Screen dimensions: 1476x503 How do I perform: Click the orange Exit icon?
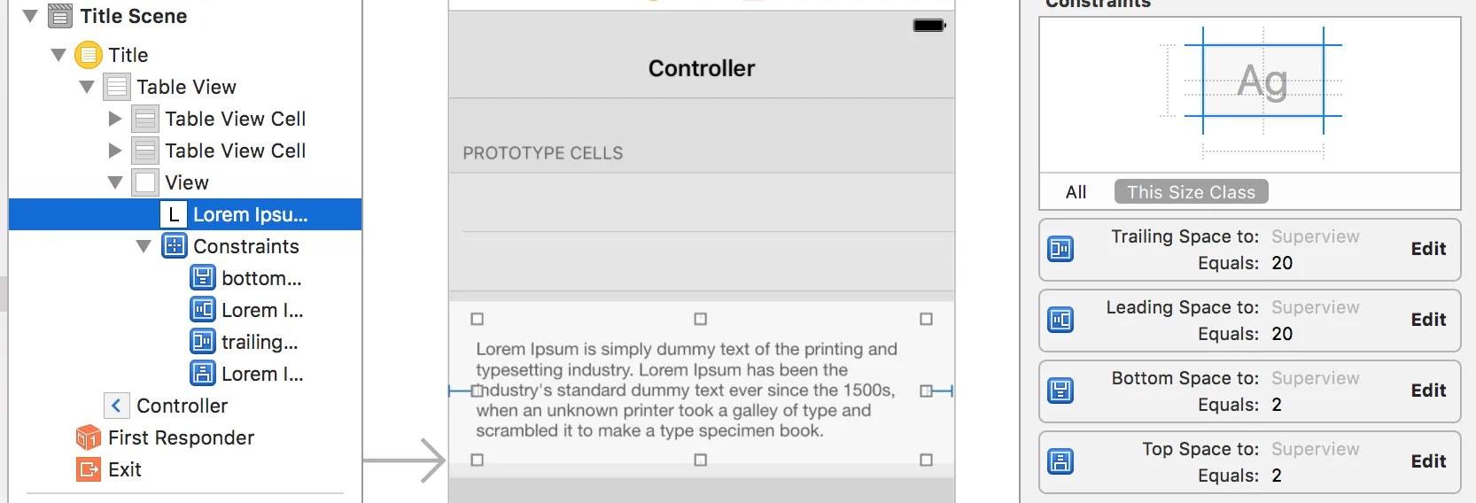pos(89,469)
